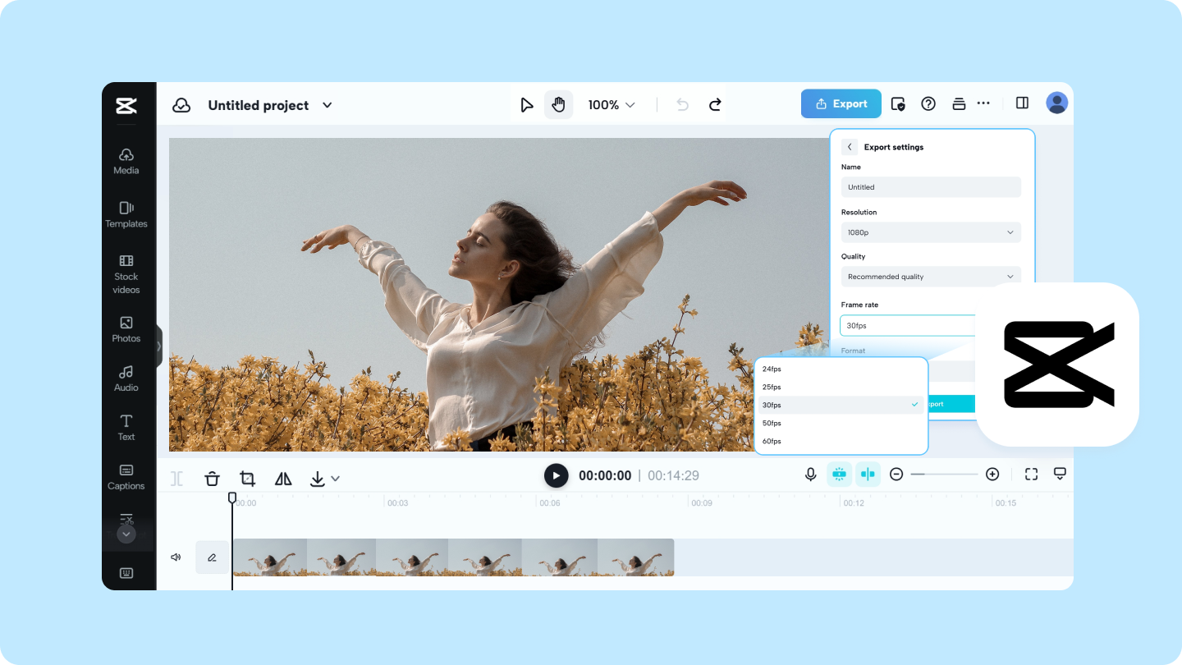Open the Templates panel
The height and width of the screenshot is (665, 1182).
pos(126,214)
